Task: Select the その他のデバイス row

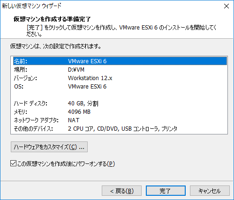Action: 120,129
